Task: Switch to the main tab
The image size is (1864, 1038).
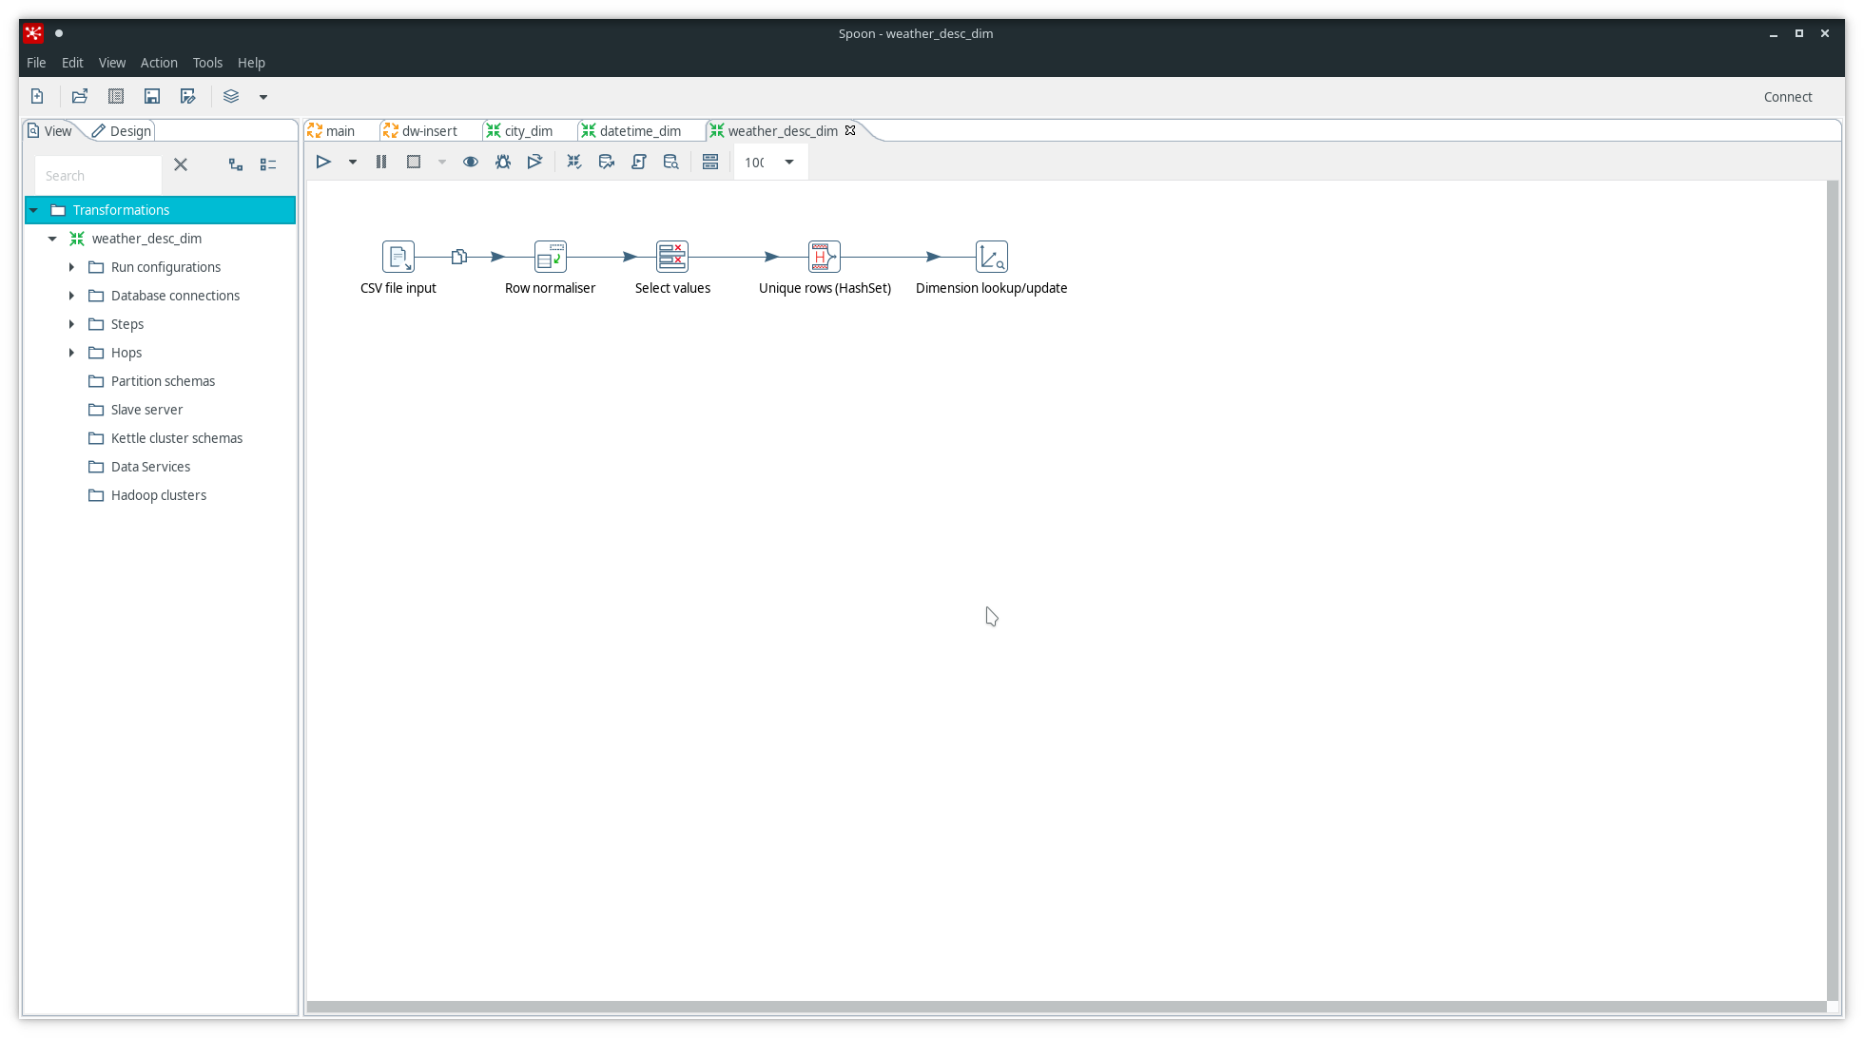Action: (340, 131)
